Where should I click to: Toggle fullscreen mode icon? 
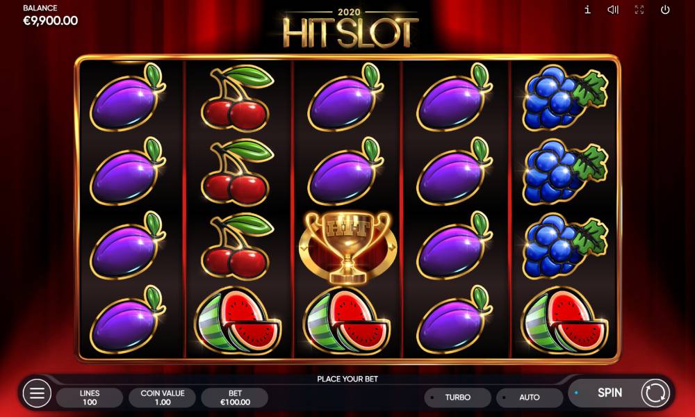point(639,10)
